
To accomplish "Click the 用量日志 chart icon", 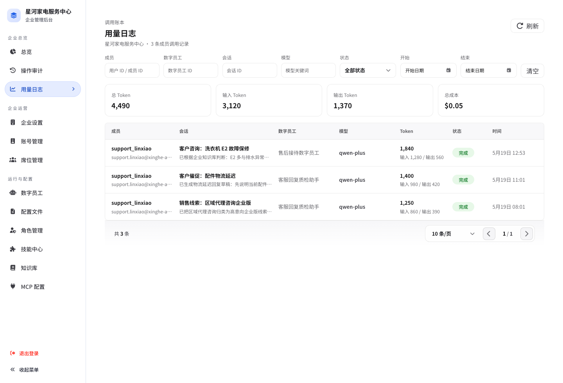I will pyautogui.click(x=13, y=89).
